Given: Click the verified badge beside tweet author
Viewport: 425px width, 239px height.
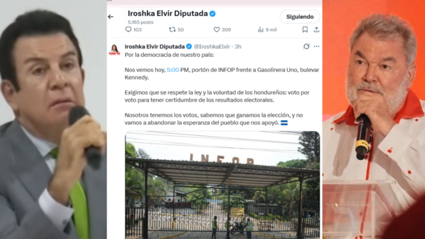Looking at the screenshot, I should click(x=189, y=47).
